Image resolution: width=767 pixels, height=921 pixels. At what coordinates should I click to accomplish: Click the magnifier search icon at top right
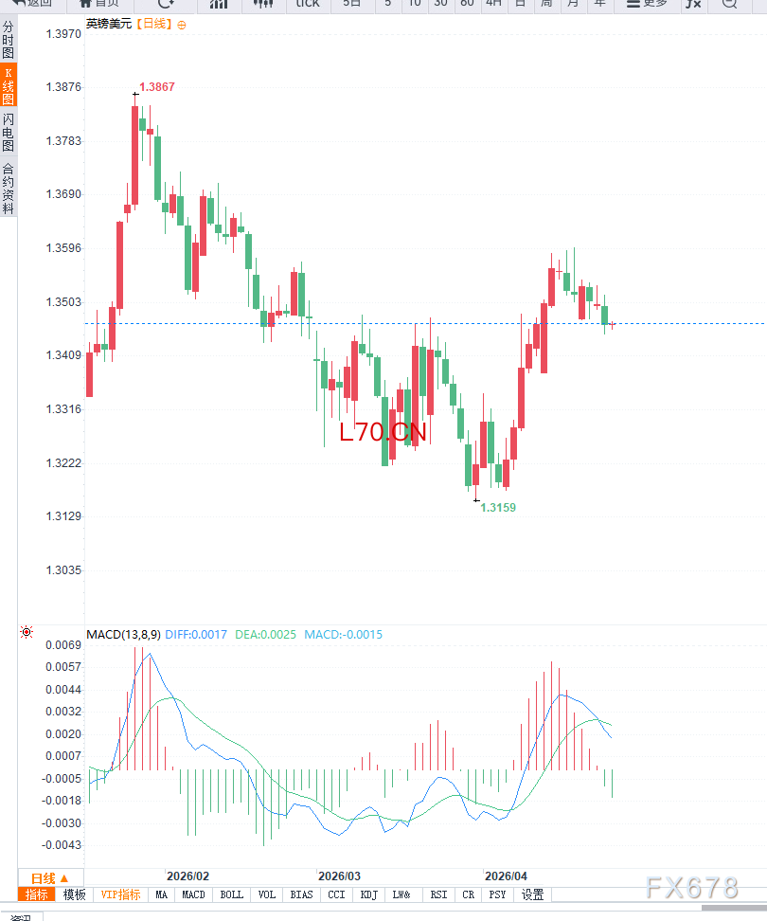728,4
